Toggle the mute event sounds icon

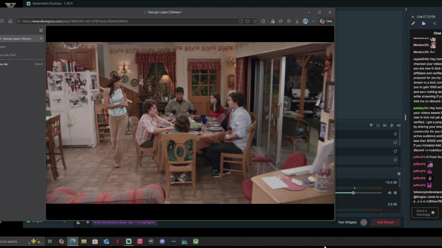click(x=392, y=125)
